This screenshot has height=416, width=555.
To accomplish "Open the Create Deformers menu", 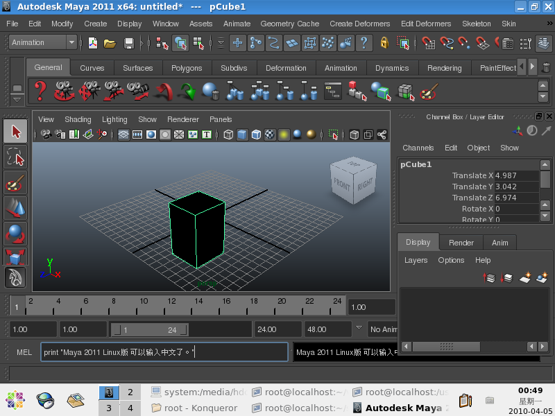I will pyautogui.click(x=359, y=24).
